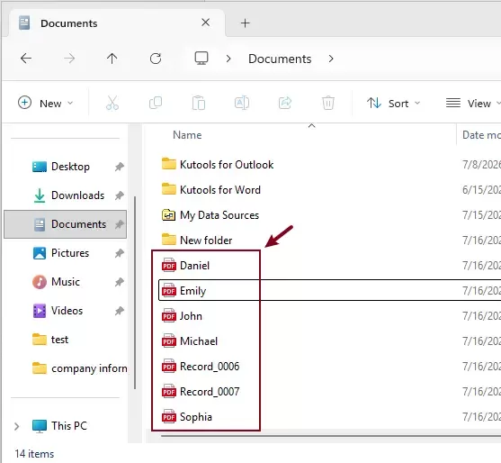Sort by the Name column header

point(187,135)
